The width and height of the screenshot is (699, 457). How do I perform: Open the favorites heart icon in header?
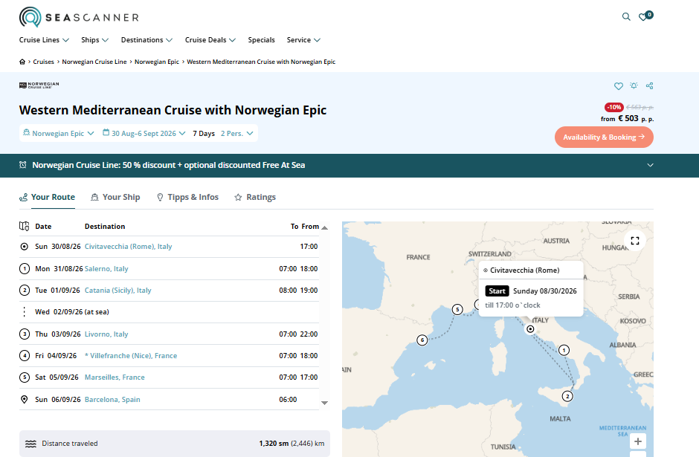point(645,16)
